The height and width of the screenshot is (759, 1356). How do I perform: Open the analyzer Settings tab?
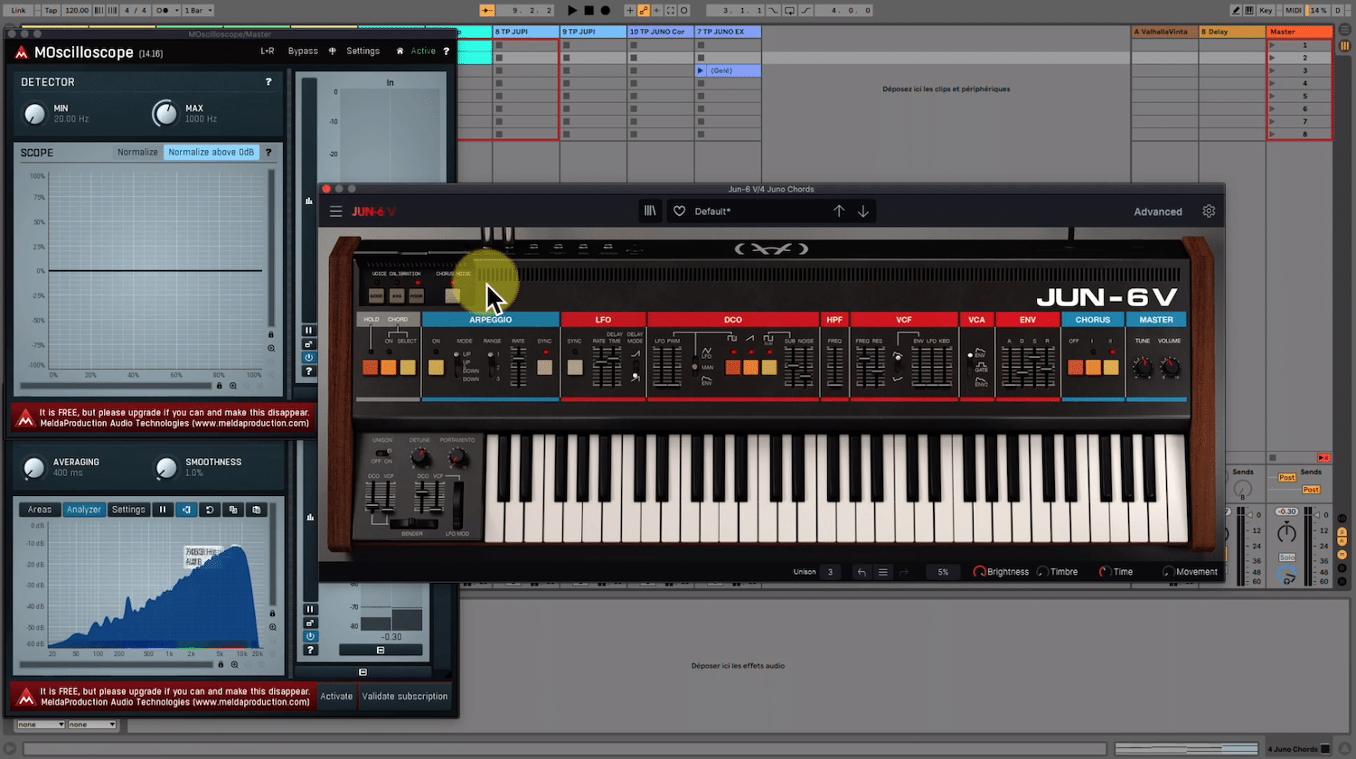128,510
